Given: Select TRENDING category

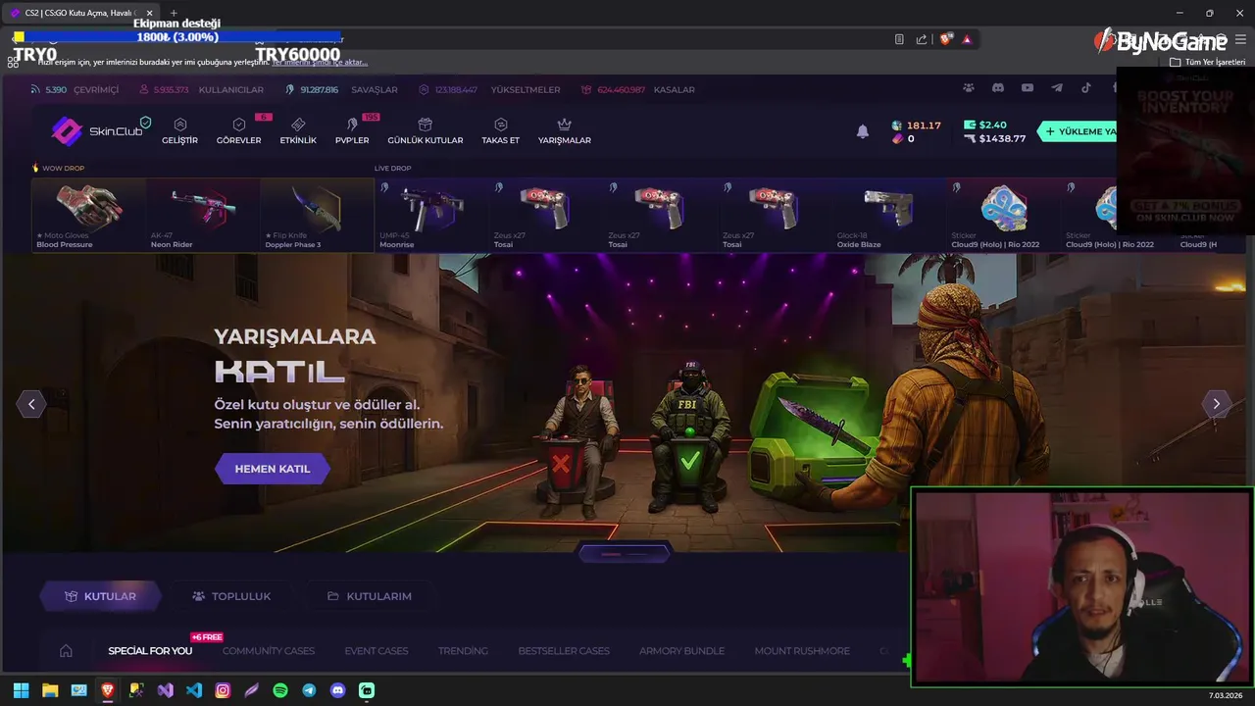Looking at the screenshot, I should (463, 651).
